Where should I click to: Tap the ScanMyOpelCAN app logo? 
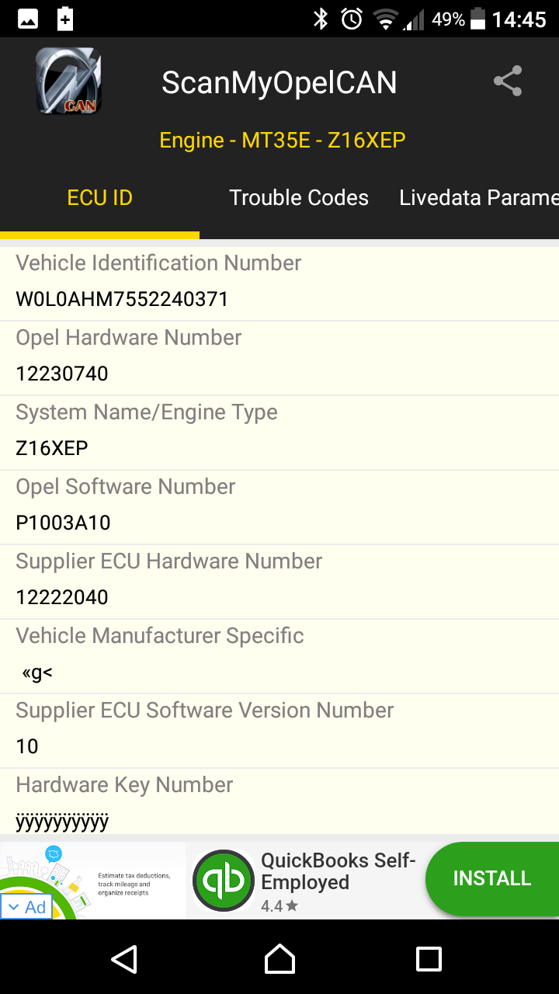coord(68,81)
